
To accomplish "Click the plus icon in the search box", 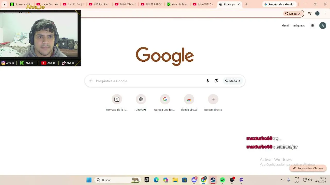I will tap(91, 81).
